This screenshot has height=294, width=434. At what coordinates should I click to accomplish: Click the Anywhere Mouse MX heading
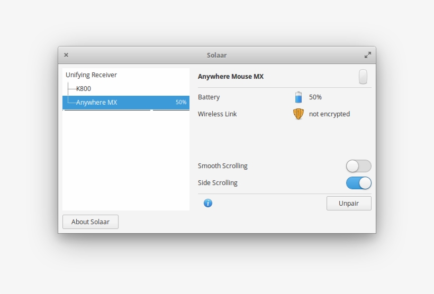231,77
